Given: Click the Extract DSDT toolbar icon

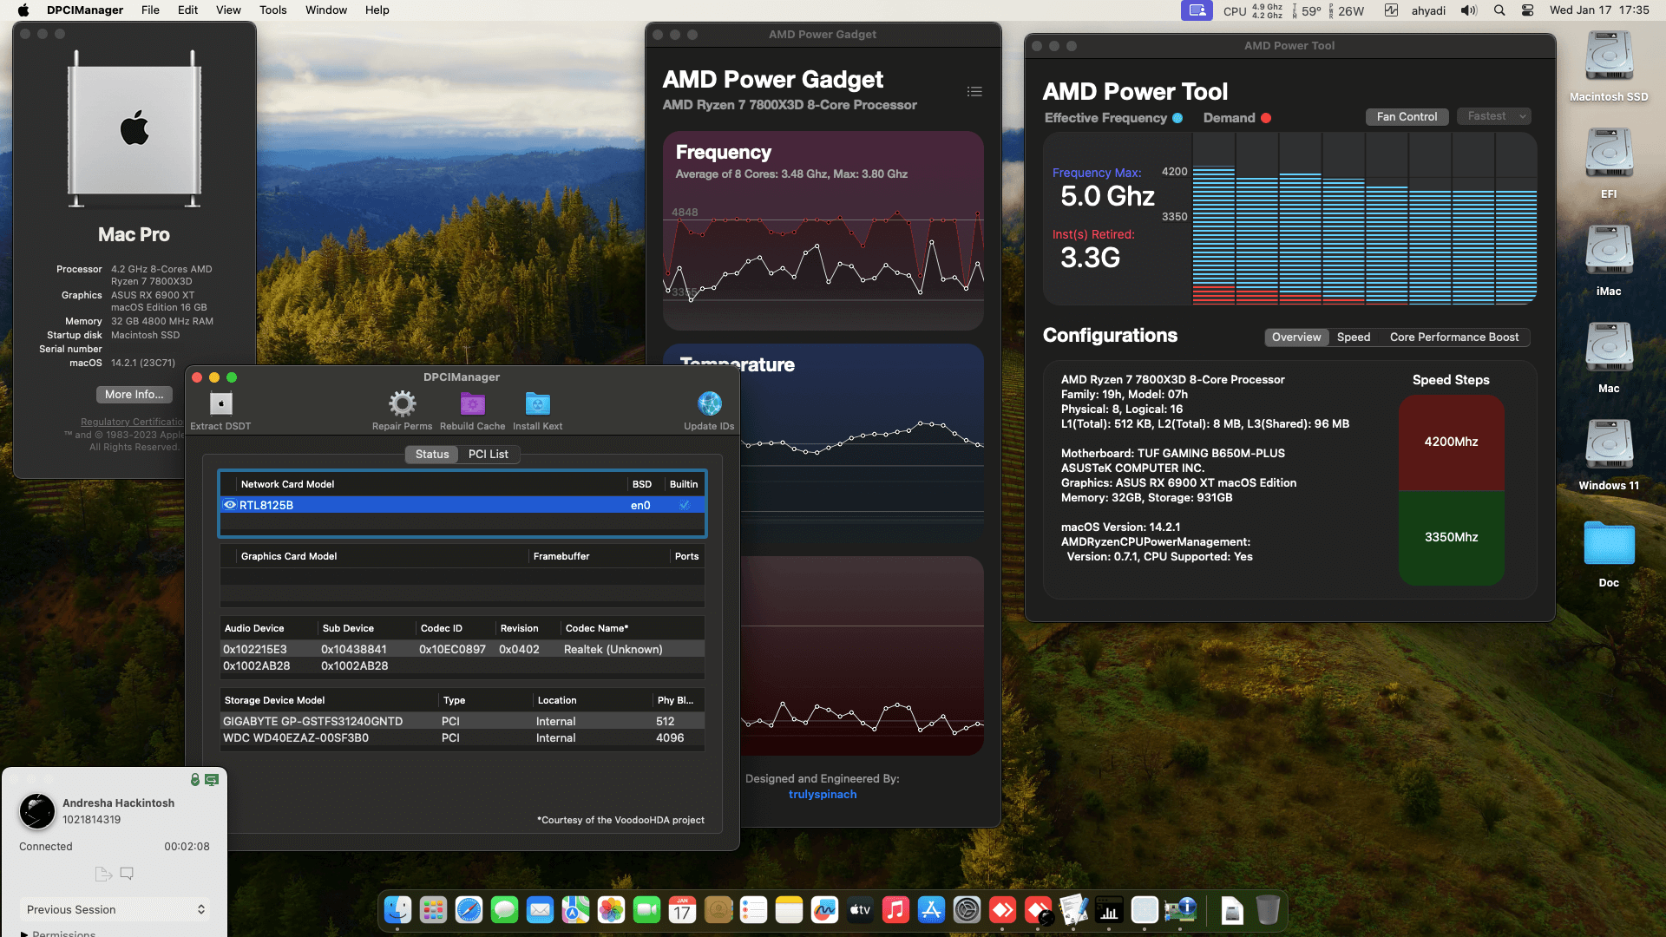Looking at the screenshot, I should 220,403.
